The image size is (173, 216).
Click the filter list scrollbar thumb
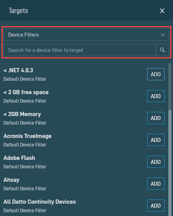[170, 163]
